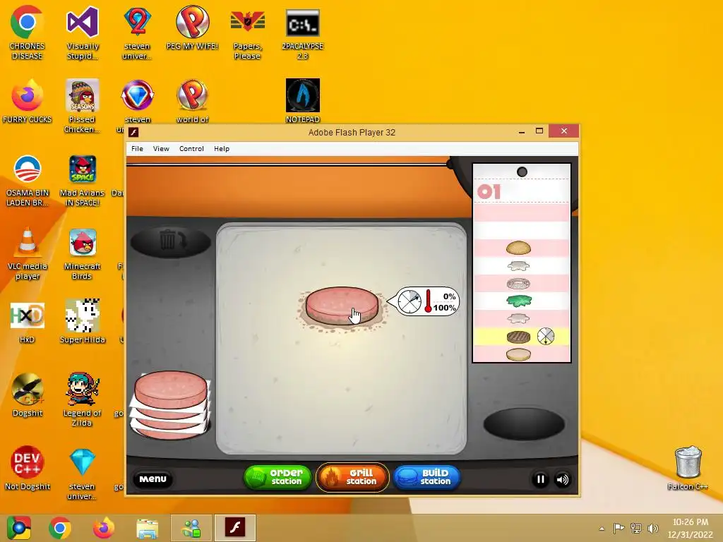Open the File menu in Flash Player
This screenshot has width=723, height=542.
point(137,148)
